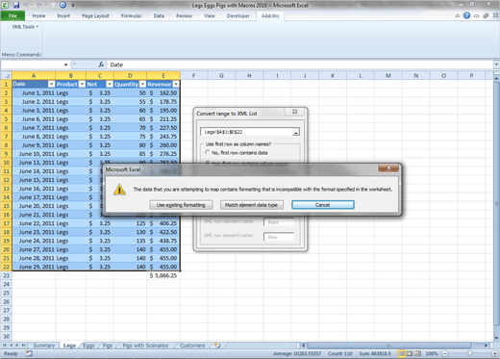Click 'Use existing formatting' button
This screenshot has width=500, height=359.
181,205
